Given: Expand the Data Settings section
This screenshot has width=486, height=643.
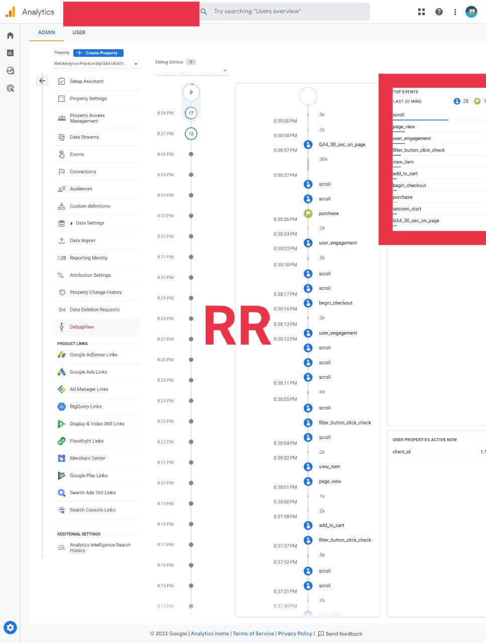Looking at the screenshot, I should click(72, 223).
